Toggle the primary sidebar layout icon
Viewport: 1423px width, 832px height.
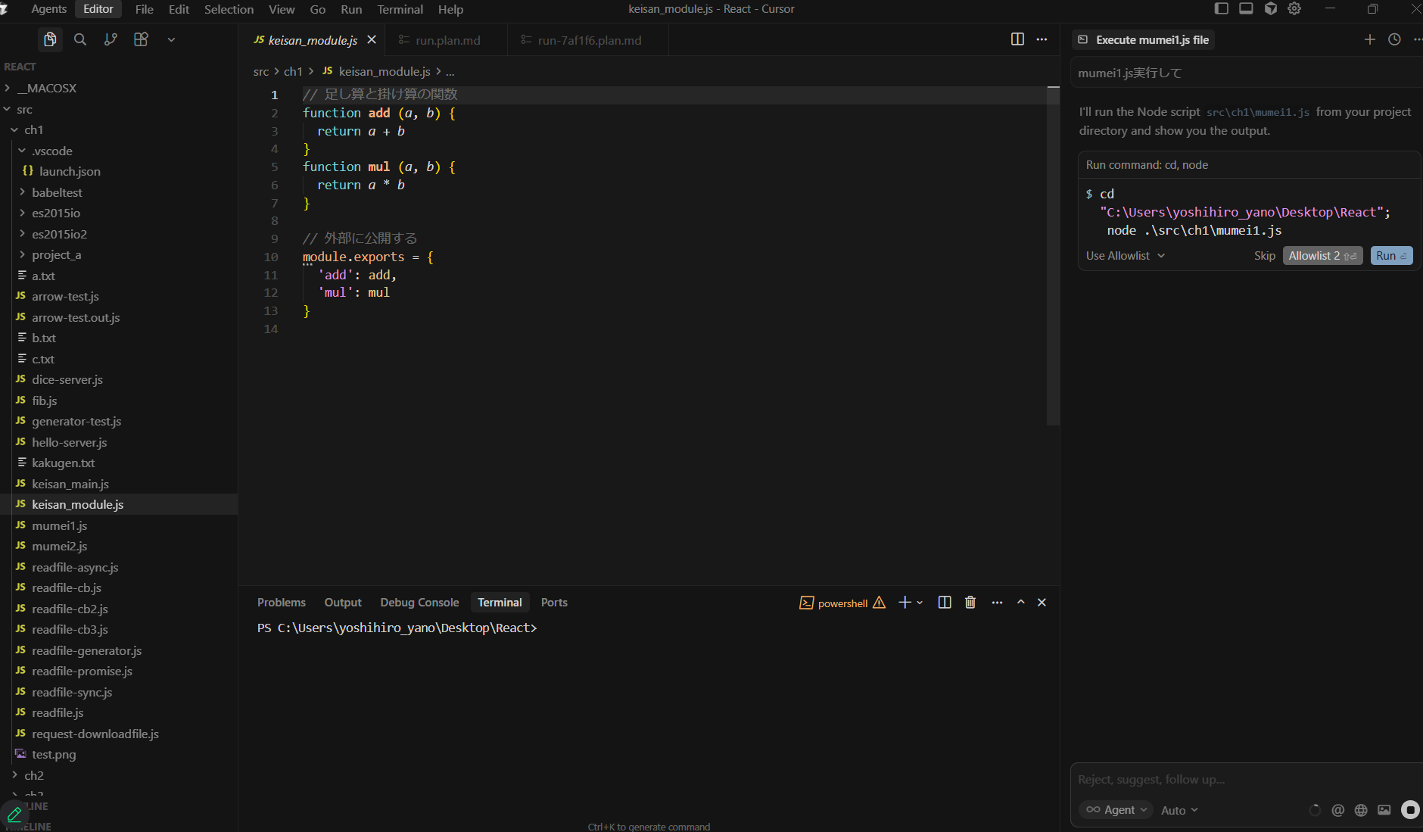[x=1222, y=8]
